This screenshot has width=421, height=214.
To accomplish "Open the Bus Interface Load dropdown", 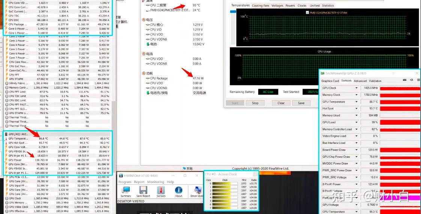I will tap(356, 143).
